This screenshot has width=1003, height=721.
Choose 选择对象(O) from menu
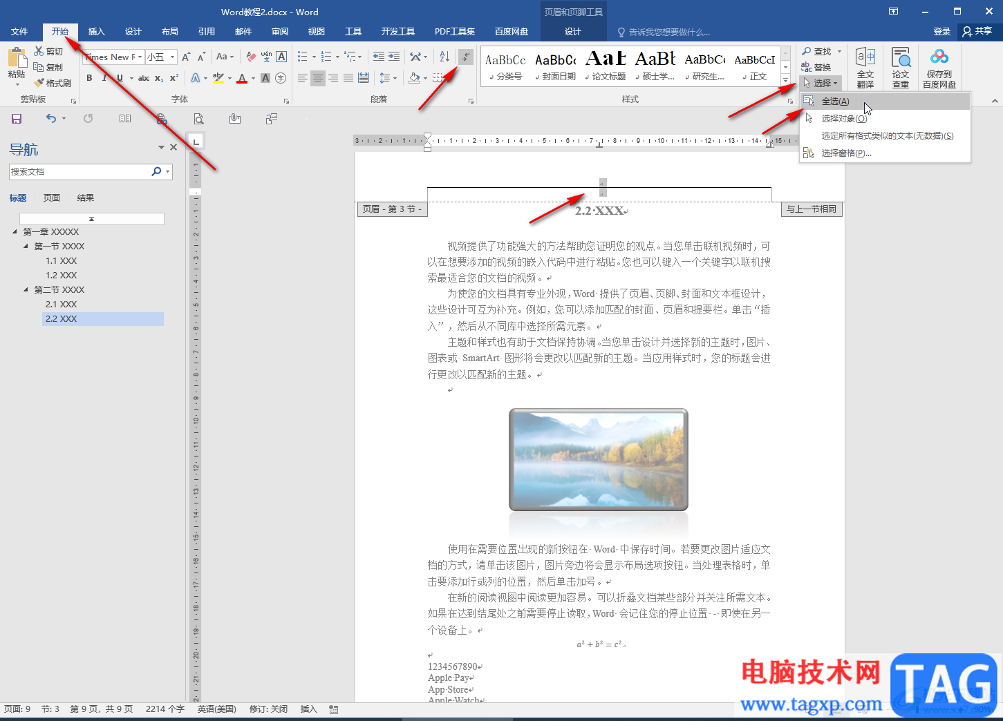tap(885, 119)
